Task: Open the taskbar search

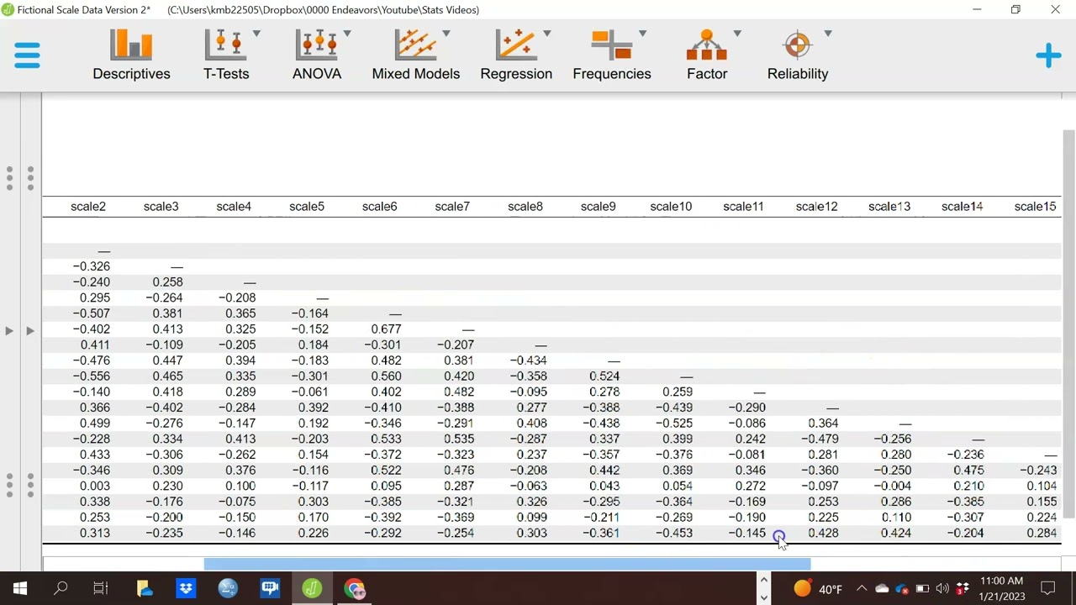Action: click(x=61, y=588)
